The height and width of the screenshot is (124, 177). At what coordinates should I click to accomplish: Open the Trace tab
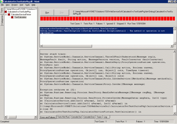click(x=99, y=117)
